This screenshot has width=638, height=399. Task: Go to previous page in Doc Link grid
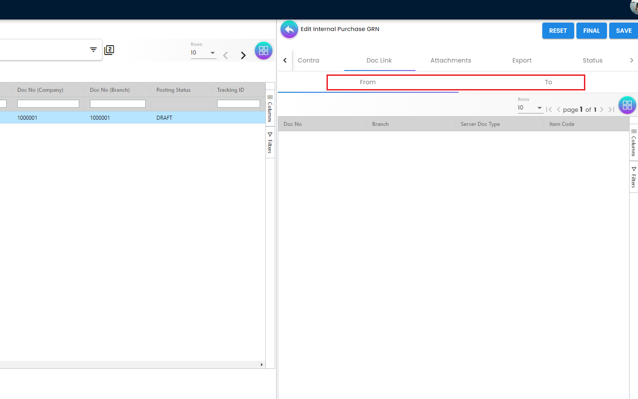coord(558,110)
